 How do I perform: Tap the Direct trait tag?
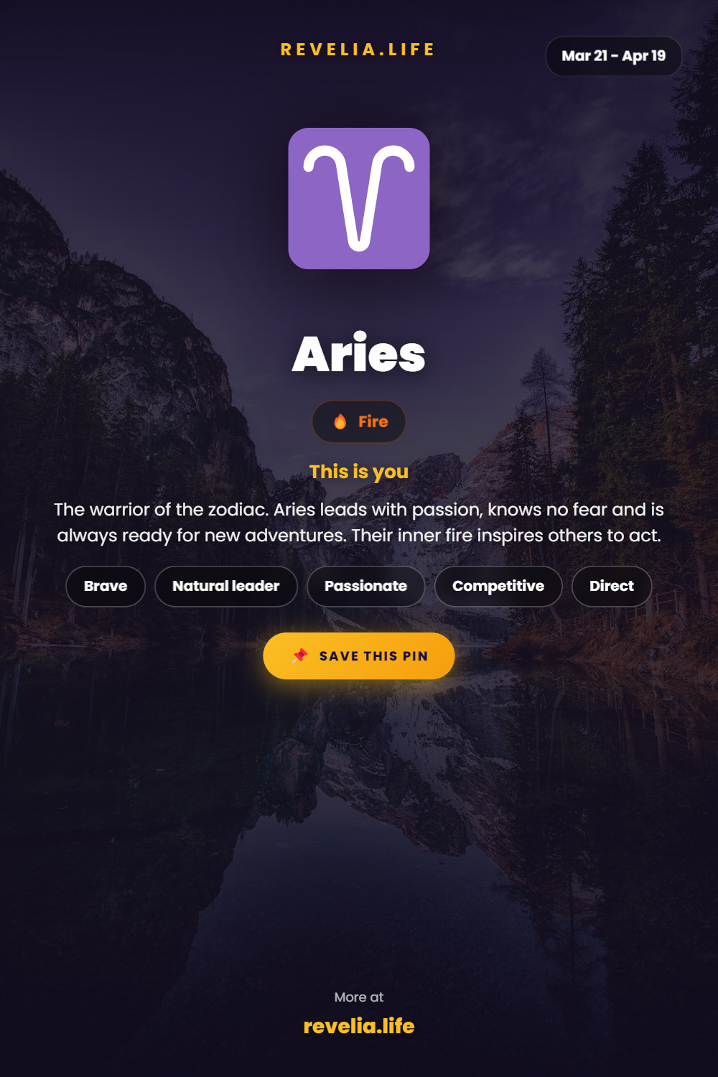click(x=612, y=586)
